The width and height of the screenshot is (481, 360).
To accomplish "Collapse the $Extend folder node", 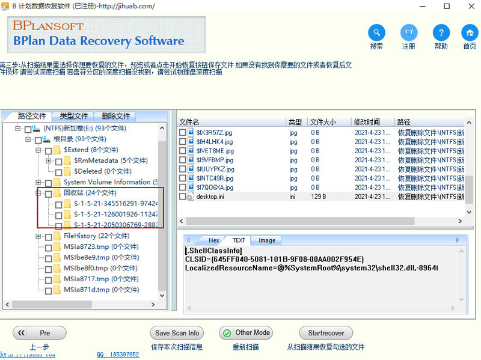I will click(38, 150).
